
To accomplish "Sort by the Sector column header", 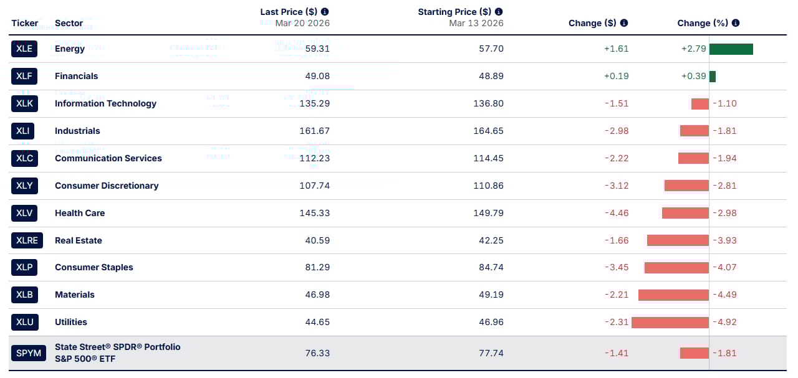I will [x=69, y=23].
